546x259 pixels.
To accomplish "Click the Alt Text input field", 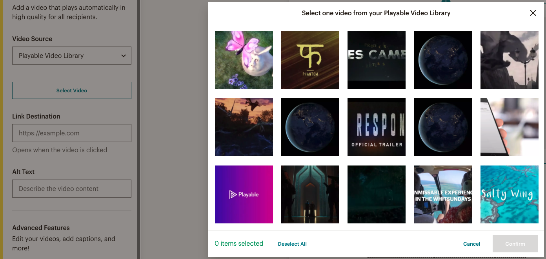I will point(72,189).
